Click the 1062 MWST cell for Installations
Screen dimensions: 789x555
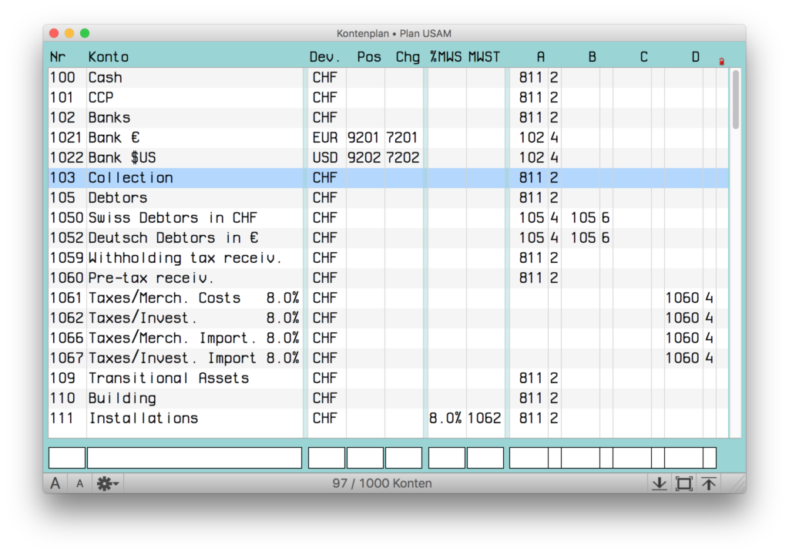tap(485, 419)
